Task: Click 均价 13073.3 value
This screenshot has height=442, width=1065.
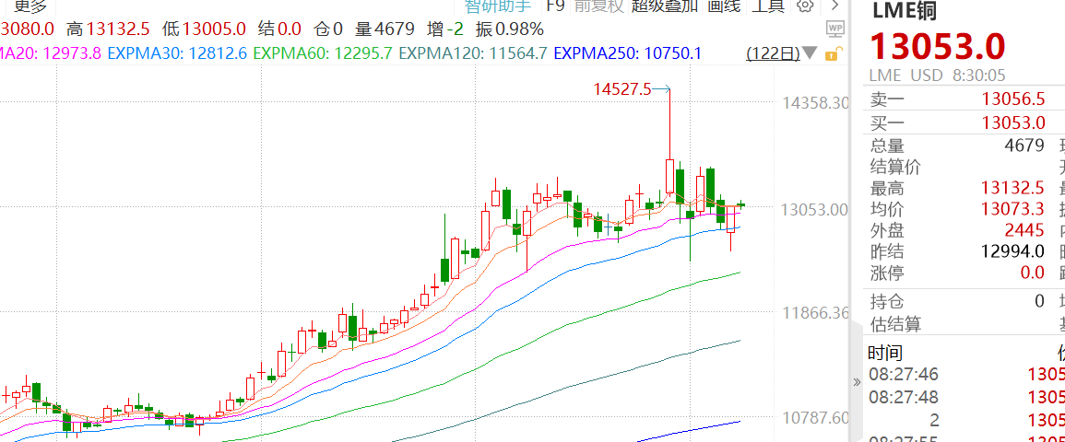Action: (x=1012, y=209)
